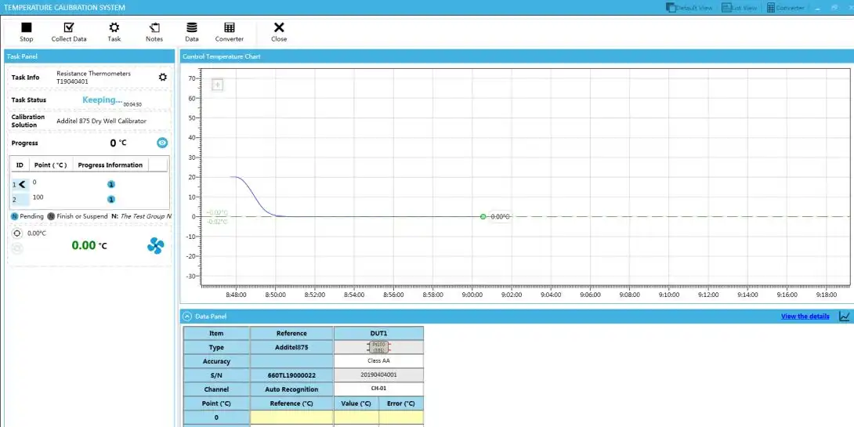Open the Task settings from toolbar
The height and width of the screenshot is (427, 854).
pos(114,31)
